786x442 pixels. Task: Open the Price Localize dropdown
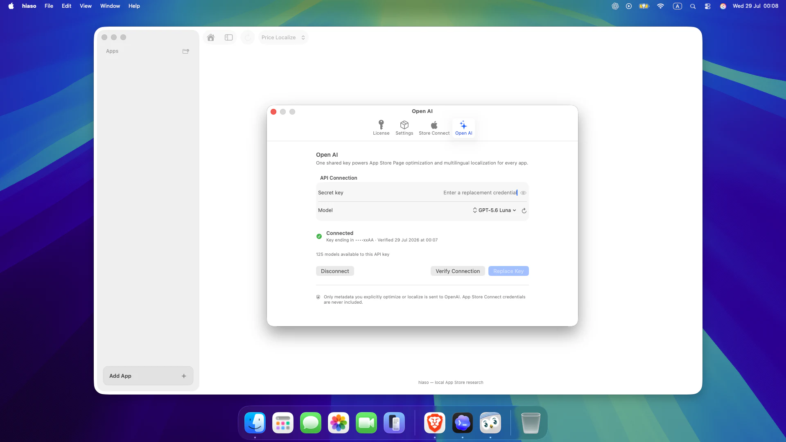pyautogui.click(x=283, y=37)
